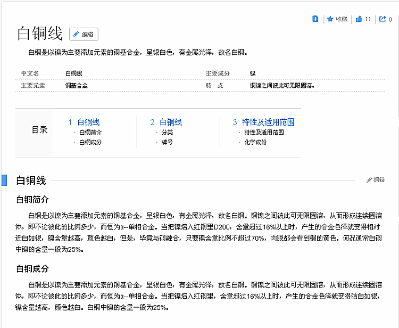Go to the 白铜简介 sub-item in the catalog
Viewport: 399px width, 328px height.
pyautogui.click(x=90, y=132)
